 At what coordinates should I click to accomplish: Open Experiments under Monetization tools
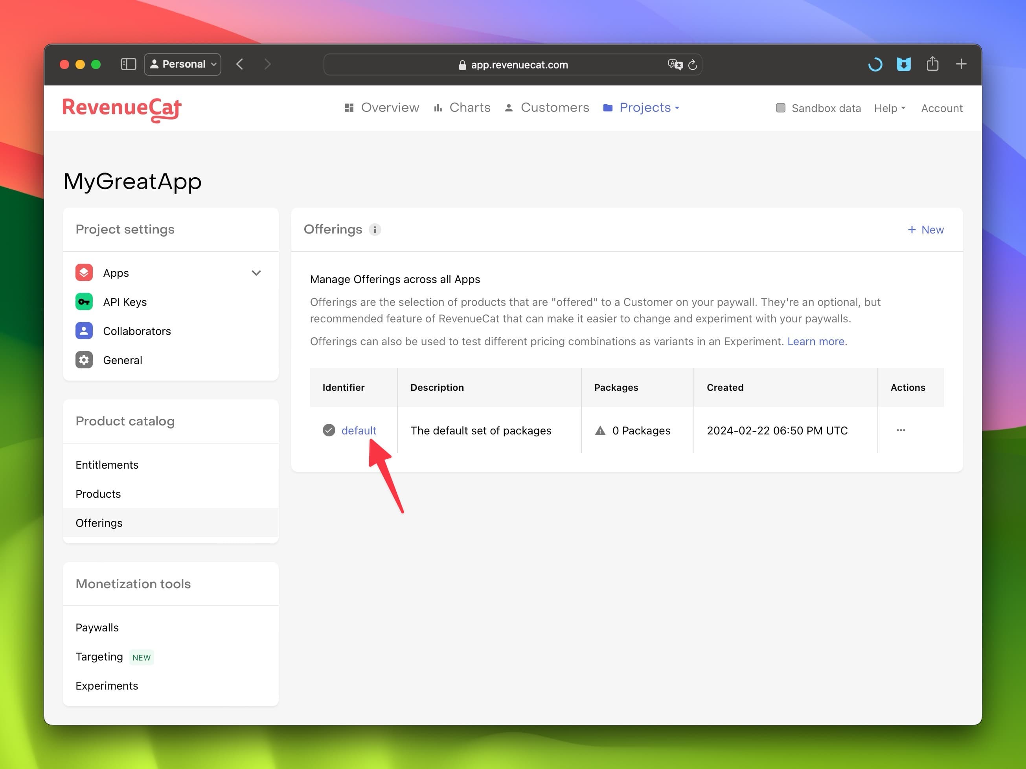pos(107,686)
